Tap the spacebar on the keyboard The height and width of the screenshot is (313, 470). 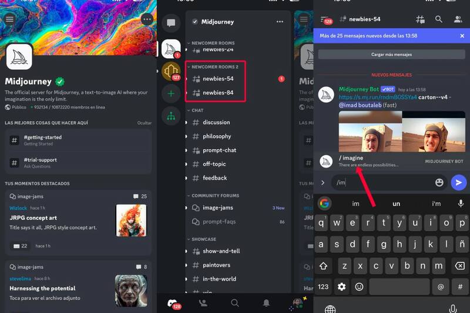tap(399, 287)
